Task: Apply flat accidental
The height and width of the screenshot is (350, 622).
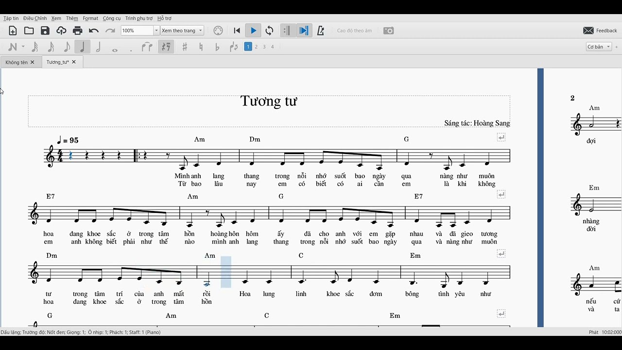Action: [x=217, y=47]
